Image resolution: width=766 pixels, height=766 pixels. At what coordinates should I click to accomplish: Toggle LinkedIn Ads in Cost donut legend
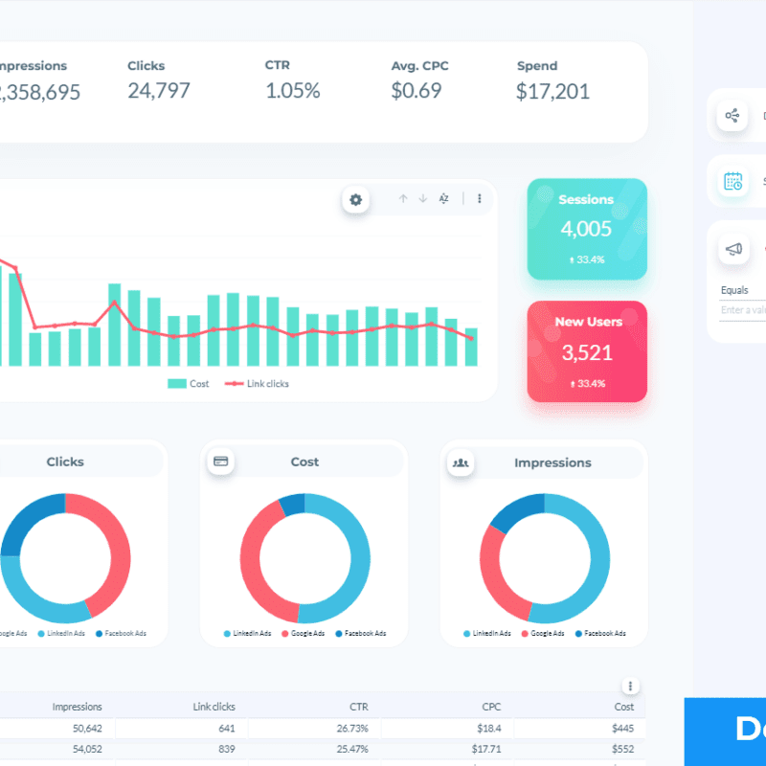tap(247, 634)
